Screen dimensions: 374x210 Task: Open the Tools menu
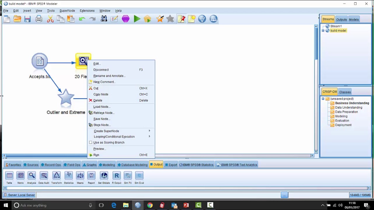51,10
